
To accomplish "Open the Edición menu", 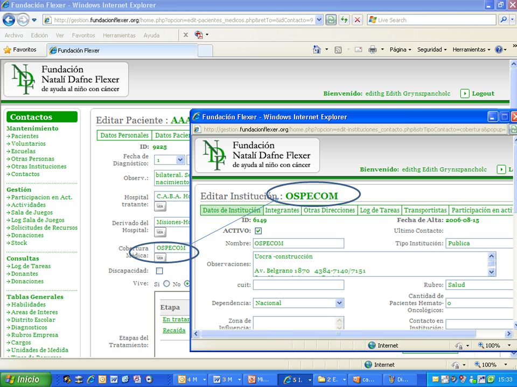I will [x=39, y=35].
